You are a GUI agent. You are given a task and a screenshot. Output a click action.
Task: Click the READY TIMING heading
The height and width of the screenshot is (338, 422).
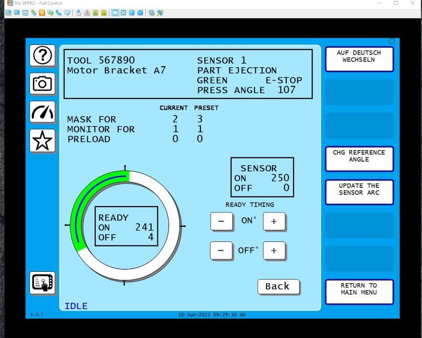point(250,205)
